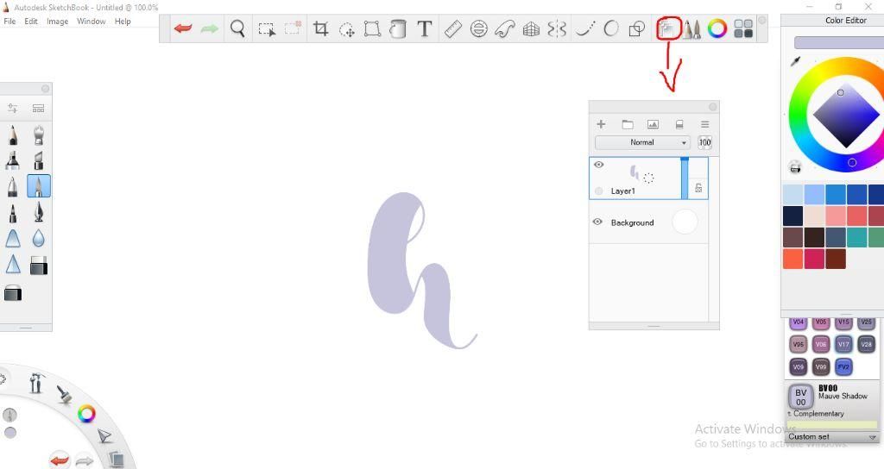Open the color wheel in the lagoon
Image resolution: width=884 pixels, height=469 pixels.
coord(86,415)
